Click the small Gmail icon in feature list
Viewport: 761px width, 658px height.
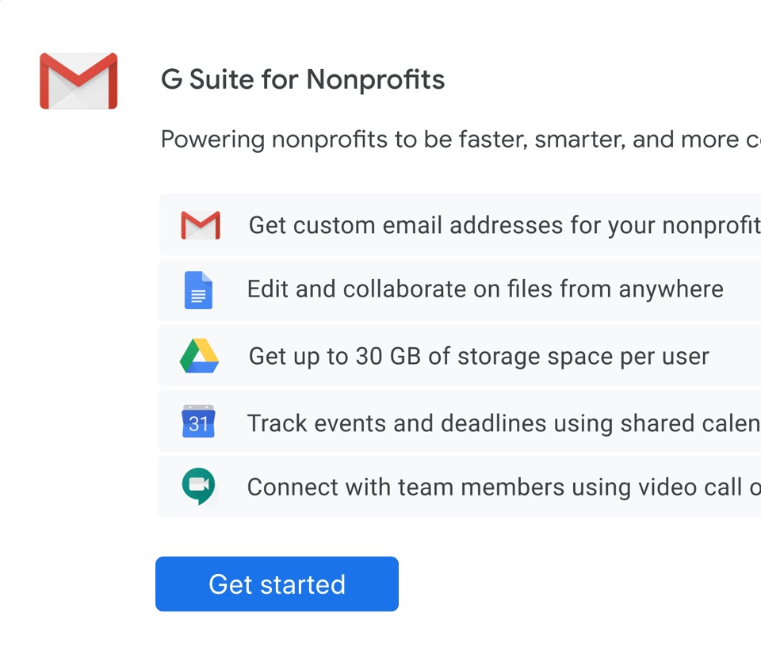tap(201, 225)
